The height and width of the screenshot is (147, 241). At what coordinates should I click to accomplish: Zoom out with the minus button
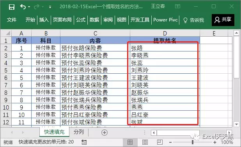(x=170, y=142)
